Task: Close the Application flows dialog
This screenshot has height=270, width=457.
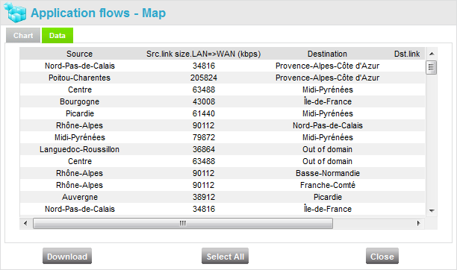Action: click(x=382, y=256)
